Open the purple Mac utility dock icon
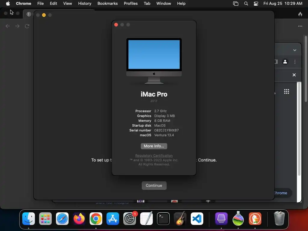The height and width of the screenshot is (231, 308). pyautogui.click(x=221, y=219)
